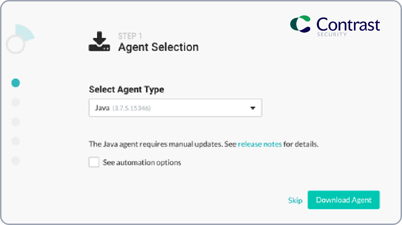Go to the third step dot
This screenshot has width=402, height=225.
15,122
